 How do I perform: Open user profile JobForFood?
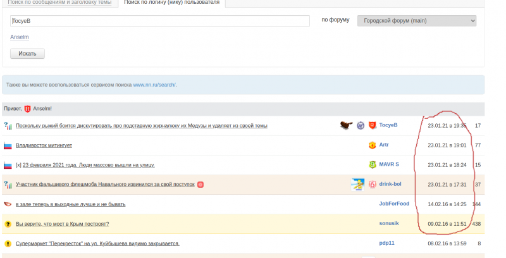(x=394, y=204)
